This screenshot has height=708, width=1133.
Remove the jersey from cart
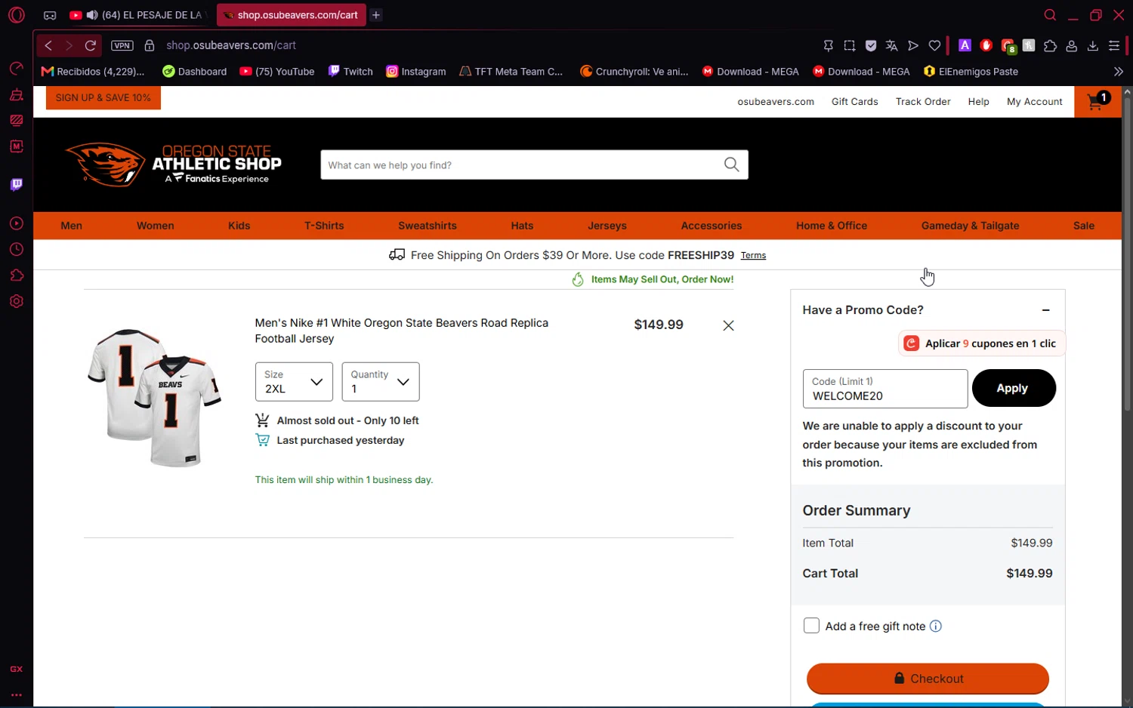pyautogui.click(x=728, y=325)
